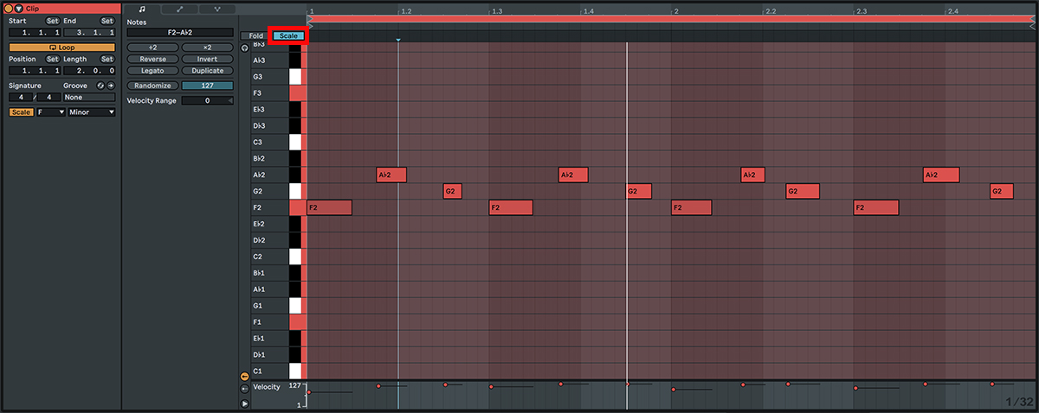
Task: Click Set button next to Length
Action: coord(107,59)
